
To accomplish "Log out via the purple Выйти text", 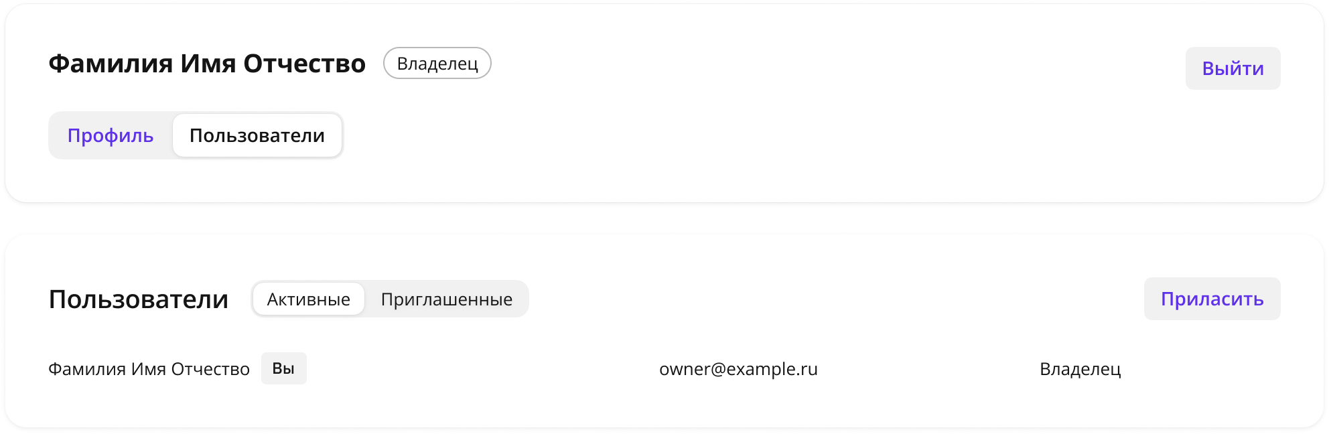I will (1233, 68).
